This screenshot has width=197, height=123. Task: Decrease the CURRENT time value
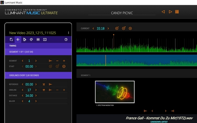tap(93, 29)
